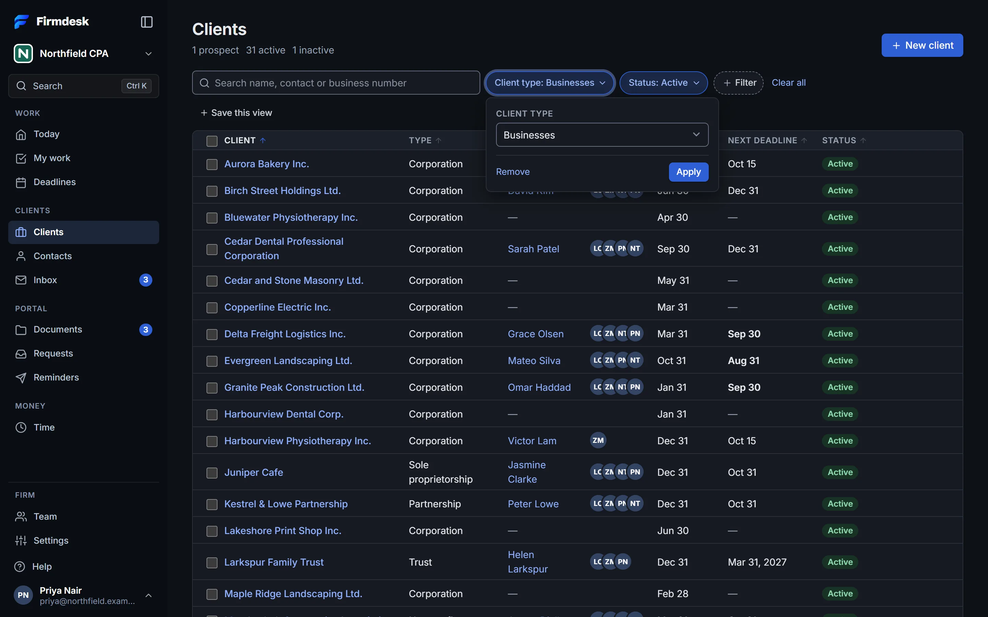Sort by Status column arrow

pyautogui.click(x=863, y=141)
